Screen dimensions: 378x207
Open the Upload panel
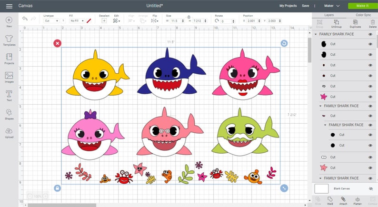pos(9,133)
